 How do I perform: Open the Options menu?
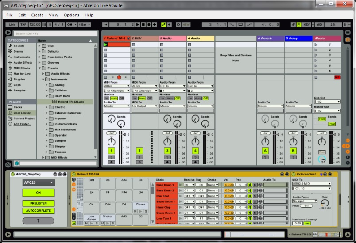coord(71,15)
